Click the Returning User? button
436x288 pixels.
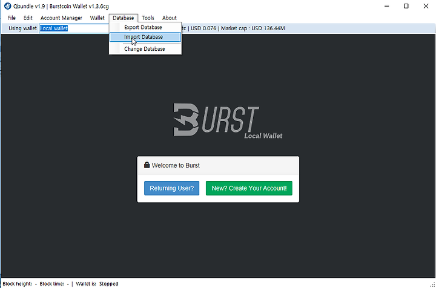click(x=171, y=188)
